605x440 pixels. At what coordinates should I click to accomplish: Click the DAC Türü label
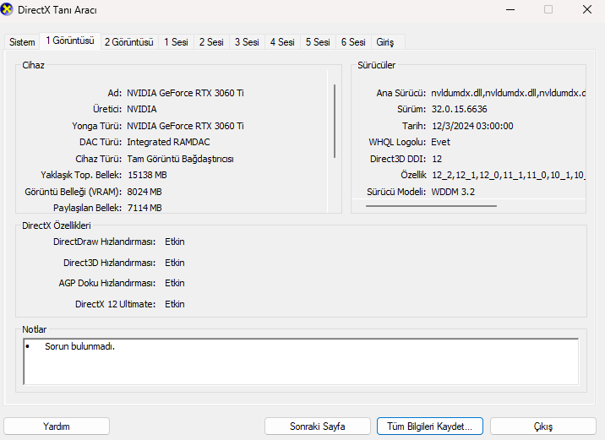101,142
